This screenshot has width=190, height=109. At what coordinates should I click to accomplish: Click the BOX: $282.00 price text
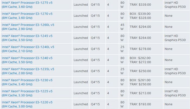(140, 58)
